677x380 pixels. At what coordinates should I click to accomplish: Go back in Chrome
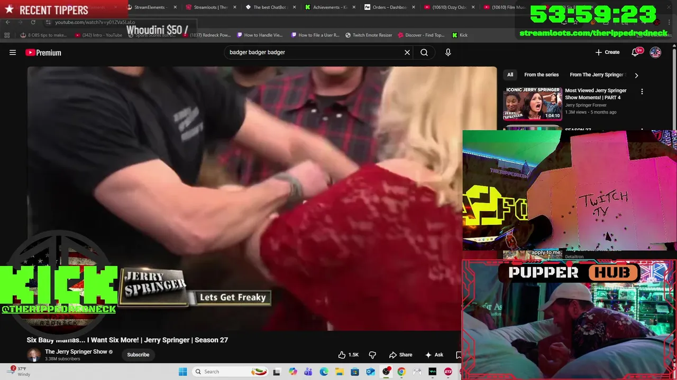tap(7, 22)
